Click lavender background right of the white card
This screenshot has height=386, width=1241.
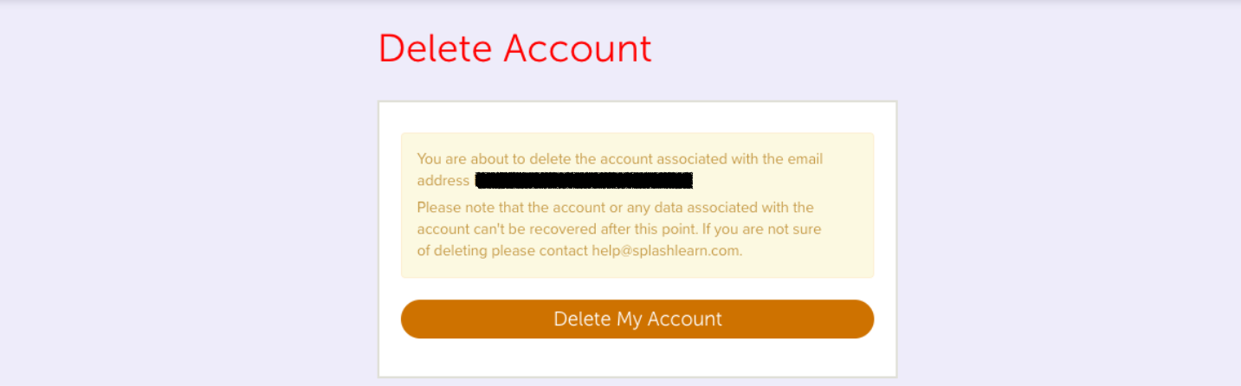[1065, 234]
